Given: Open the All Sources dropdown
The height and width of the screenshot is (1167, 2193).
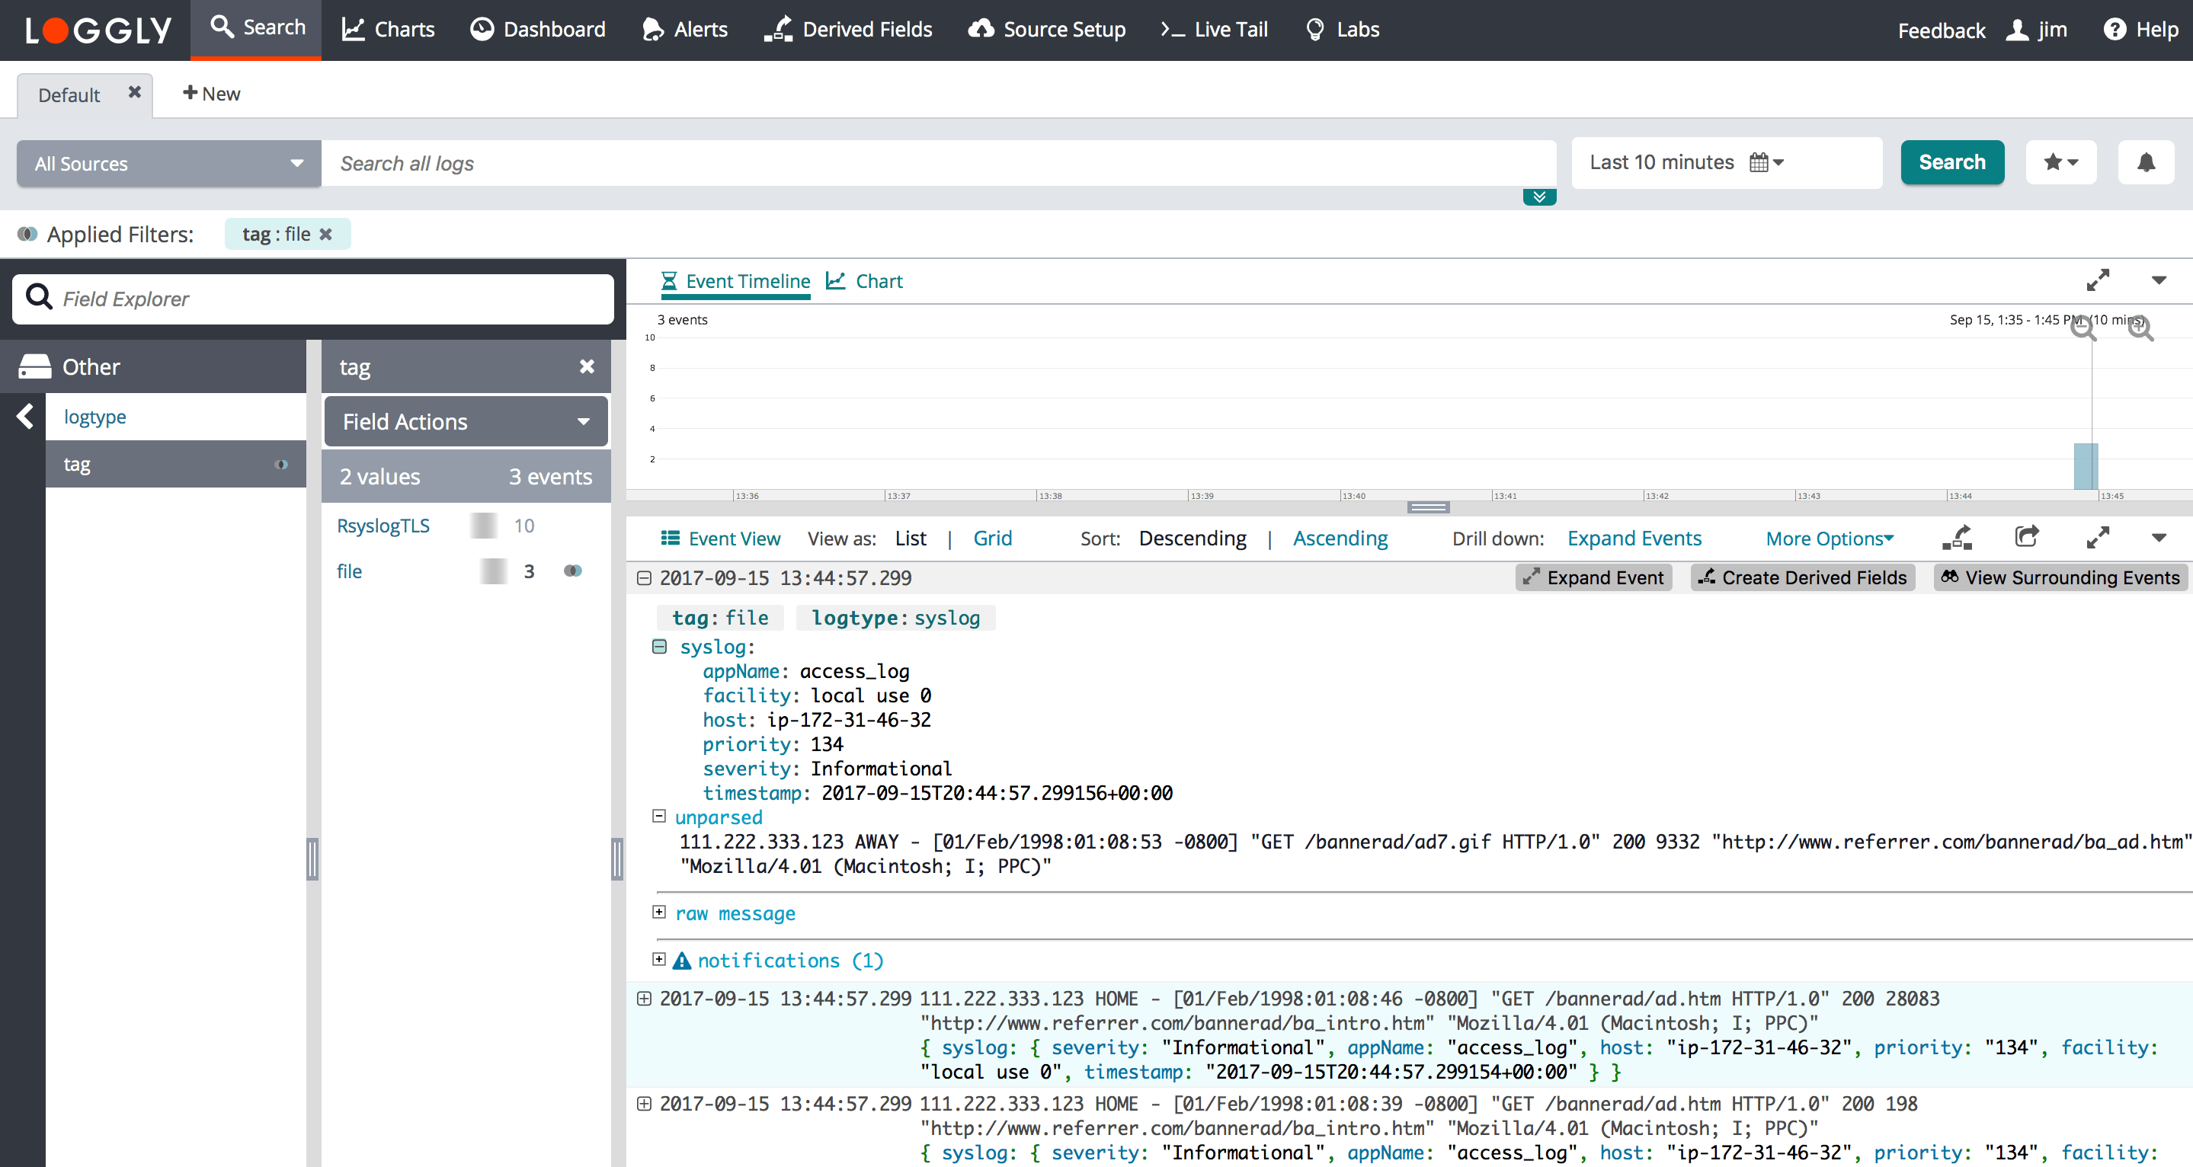Looking at the screenshot, I should click(167, 162).
